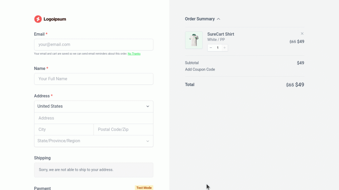The height and width of the screenshot is (190, 339).
Task: Click the Your Full Name field
Action: click(94, 79)
